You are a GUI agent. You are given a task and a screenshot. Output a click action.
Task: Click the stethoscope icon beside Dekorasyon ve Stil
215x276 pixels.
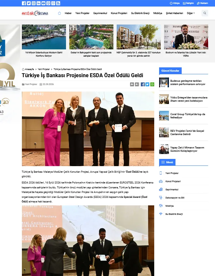click(161, 198)
